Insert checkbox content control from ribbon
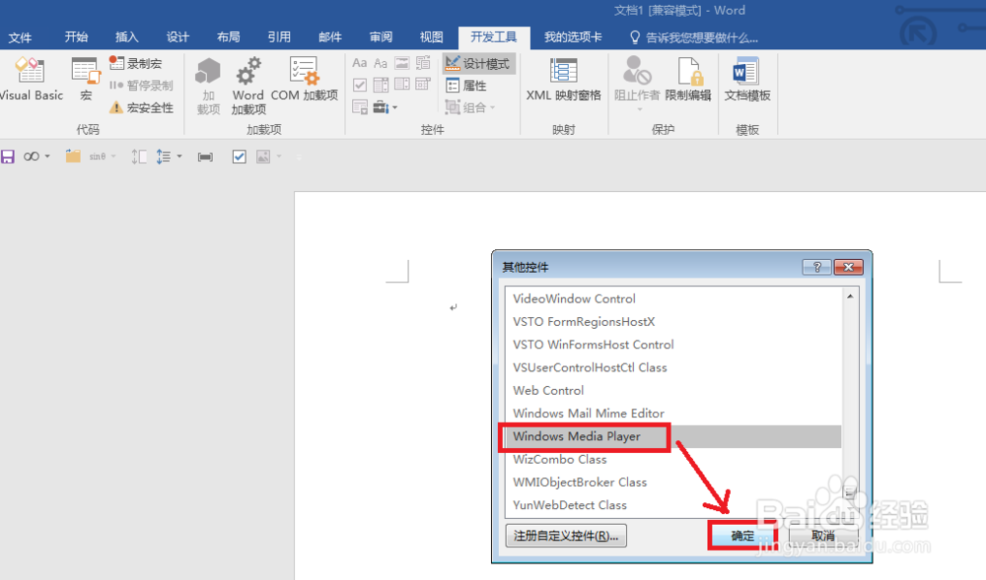986x580 pixels. [360, 85]
